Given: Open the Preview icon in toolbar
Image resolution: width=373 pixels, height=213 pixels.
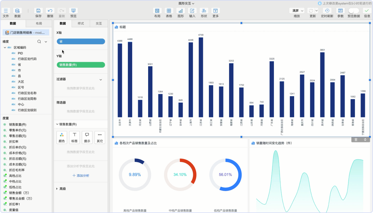Looking at the screenshot, I should point(73,11).
